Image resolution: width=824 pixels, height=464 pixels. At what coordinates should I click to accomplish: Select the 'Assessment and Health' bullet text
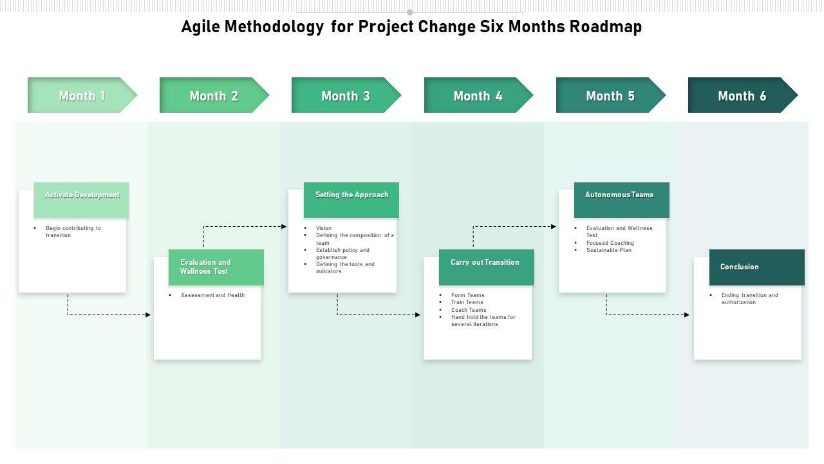212,295
